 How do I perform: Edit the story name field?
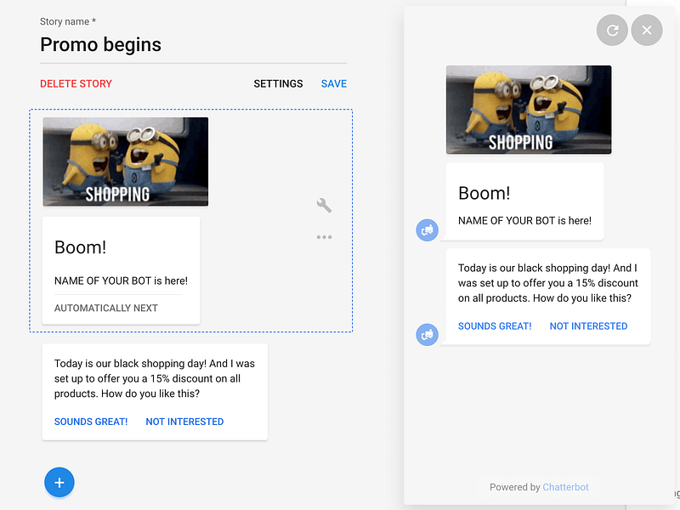coord(193,45)
